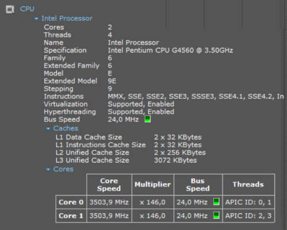Select Extended Model value 9E

[112, 81]
